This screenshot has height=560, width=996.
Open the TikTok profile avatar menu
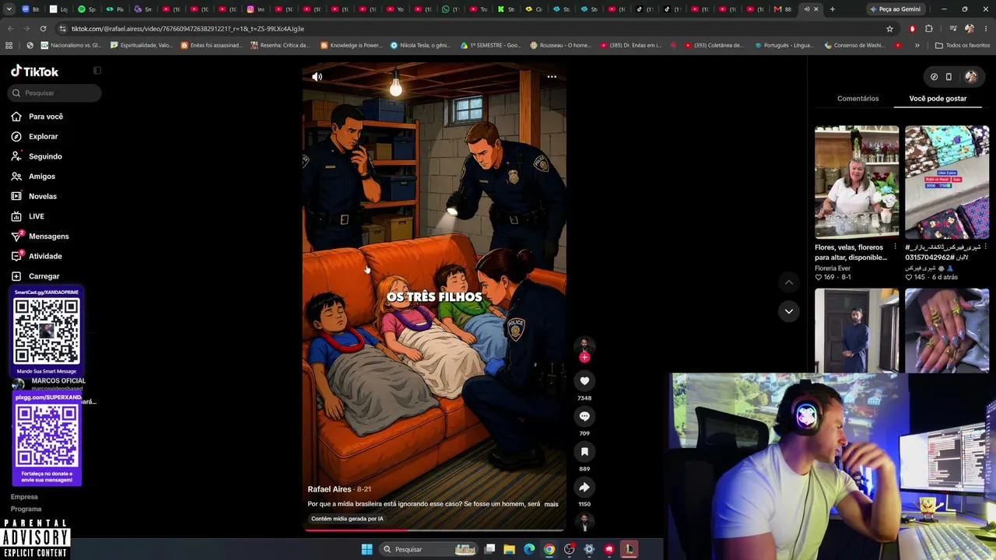coord(971,76)
